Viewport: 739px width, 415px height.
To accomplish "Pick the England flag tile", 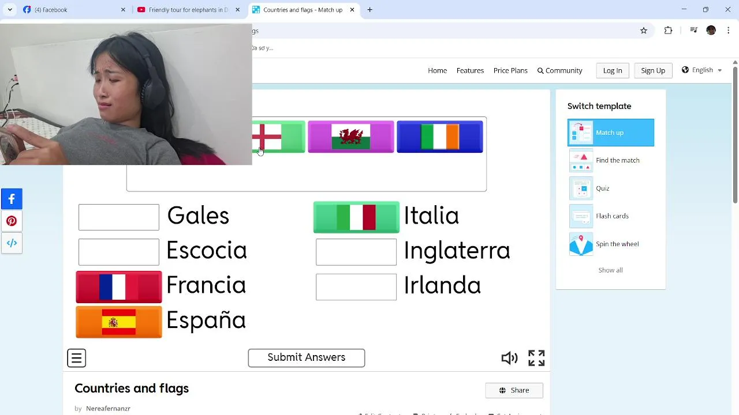I will (x=278, y=137).
